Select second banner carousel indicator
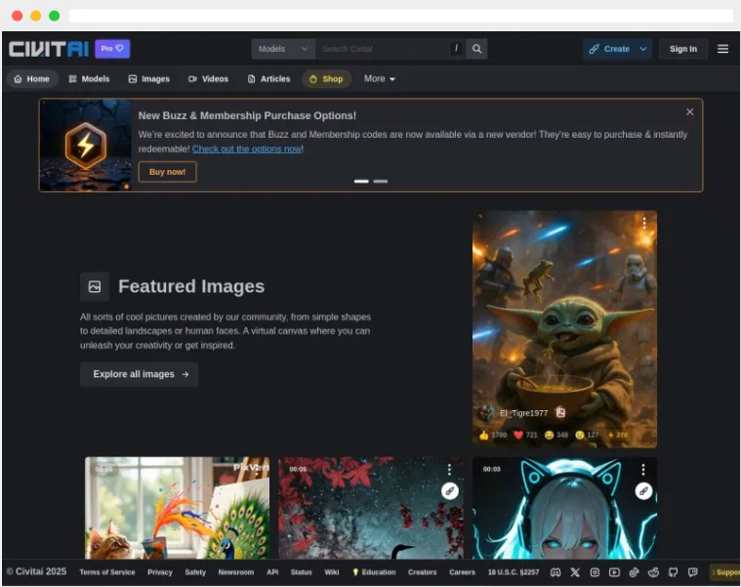 coord(381,181)
